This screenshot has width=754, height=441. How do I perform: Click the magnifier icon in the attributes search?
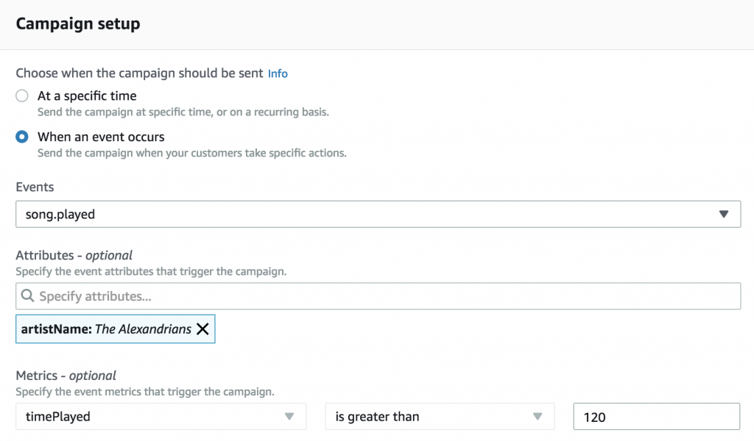click(28, 296)
